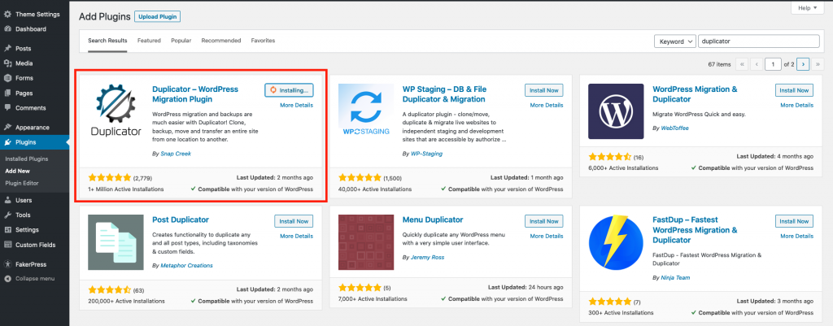Install the Post Duplicator plugin
833x326 pixels.
pyautogui.click(x=294, y=221)
